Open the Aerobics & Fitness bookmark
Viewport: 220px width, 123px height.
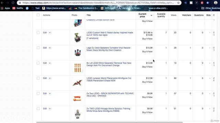click(130, 8)
